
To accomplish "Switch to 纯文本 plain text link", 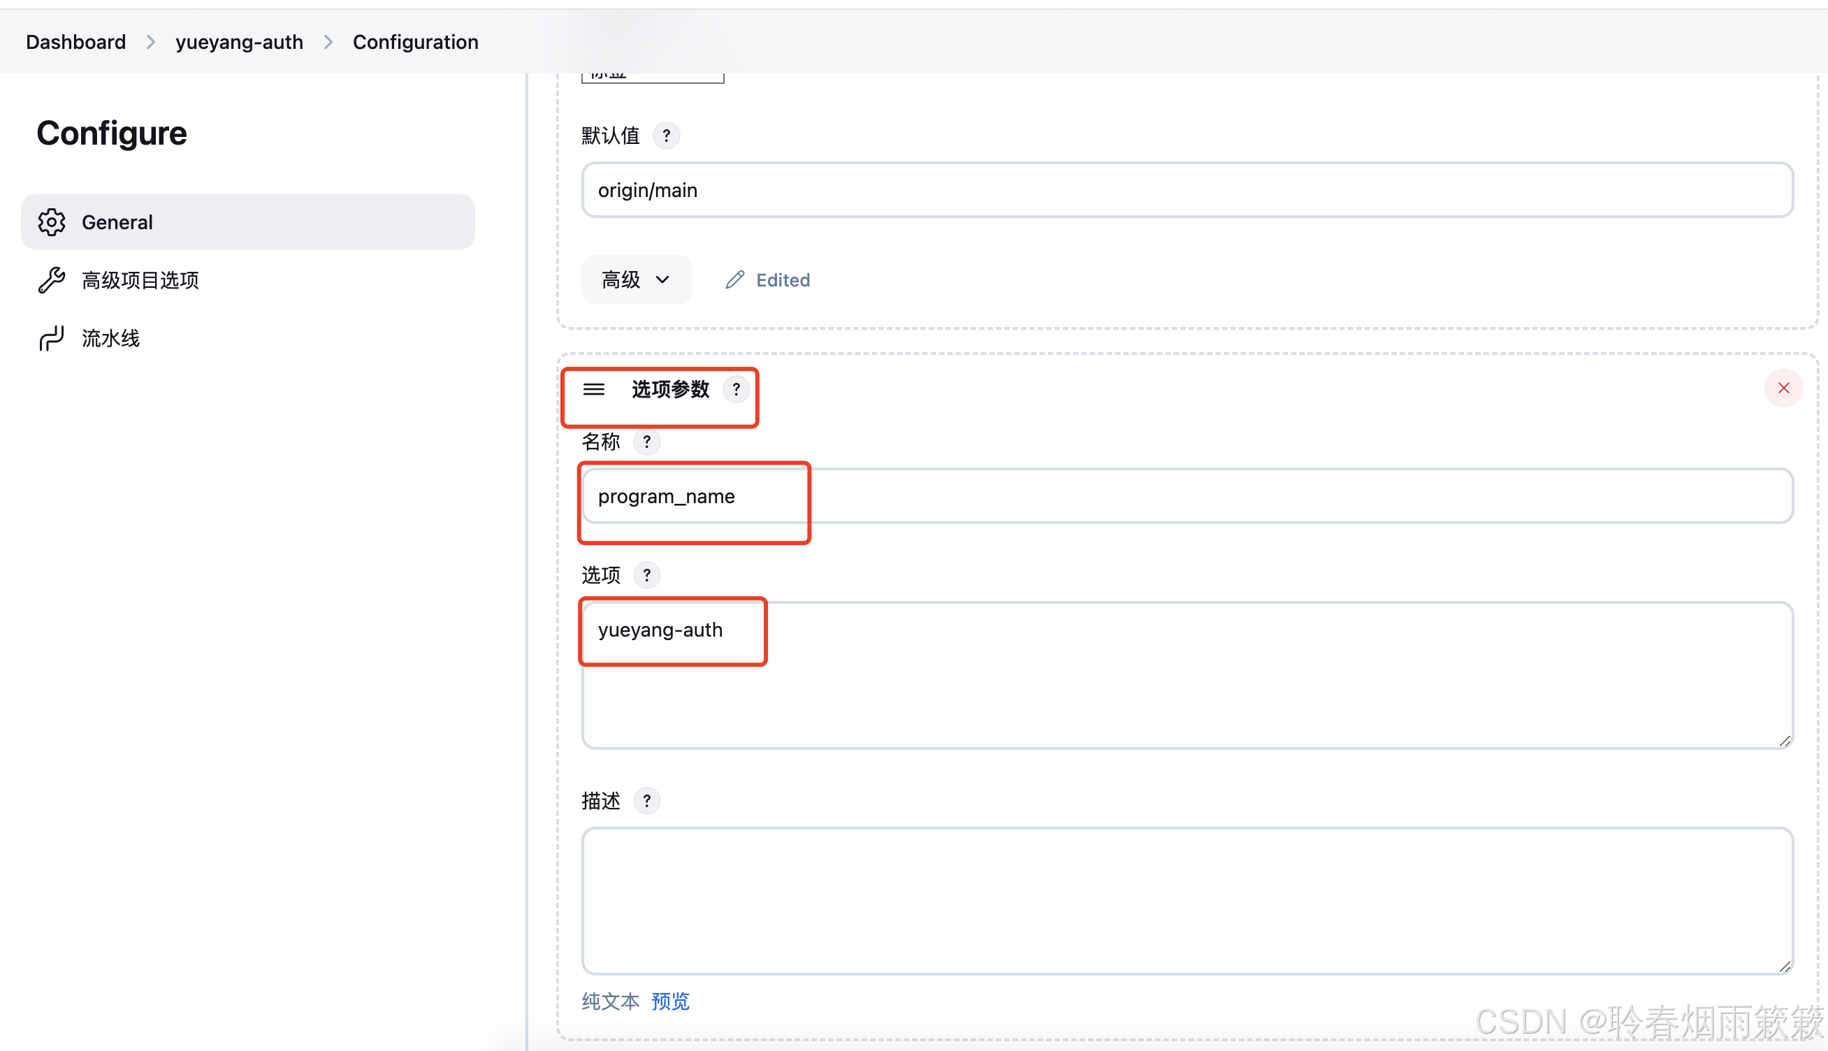I will point(610,1001).
